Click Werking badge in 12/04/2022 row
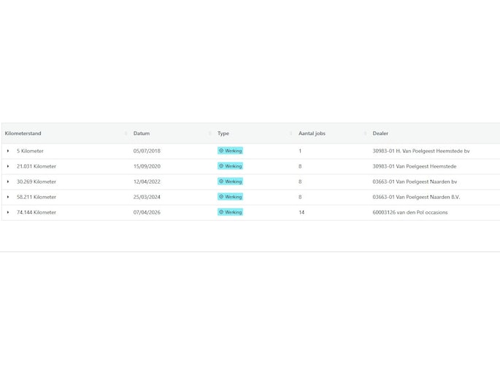Image resolution: width=500 pixels, height=374 pixels. coord(230,182)
